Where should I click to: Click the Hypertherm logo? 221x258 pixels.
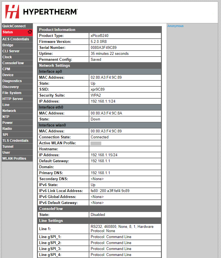click(42, 12)
